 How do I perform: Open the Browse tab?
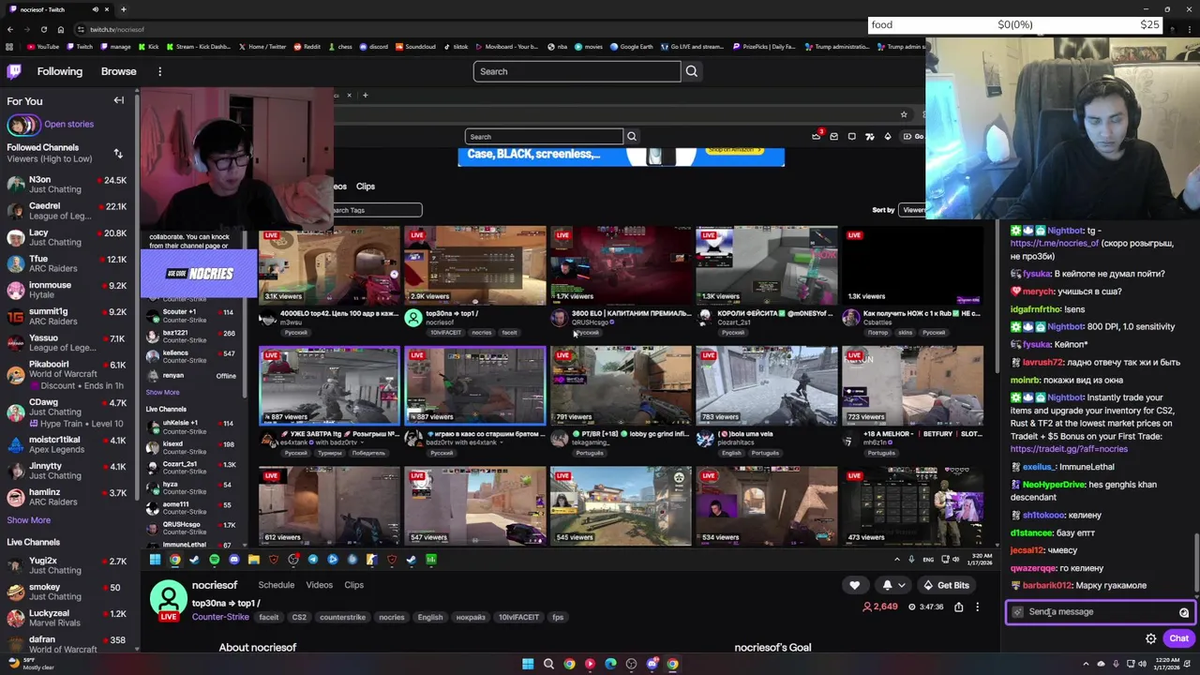(x=118, y=71)
